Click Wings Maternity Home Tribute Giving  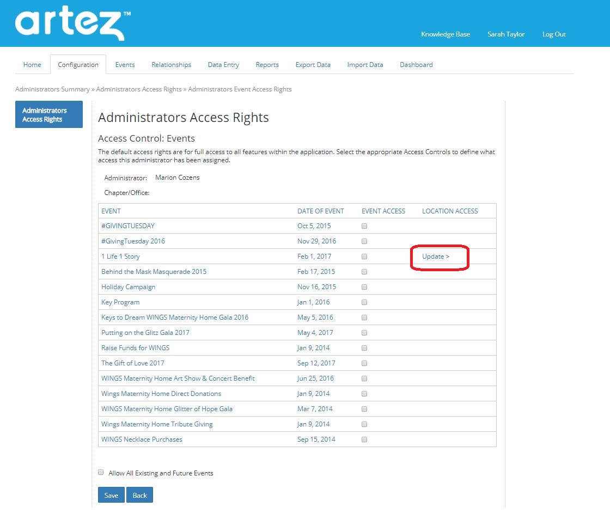point(157,424)
